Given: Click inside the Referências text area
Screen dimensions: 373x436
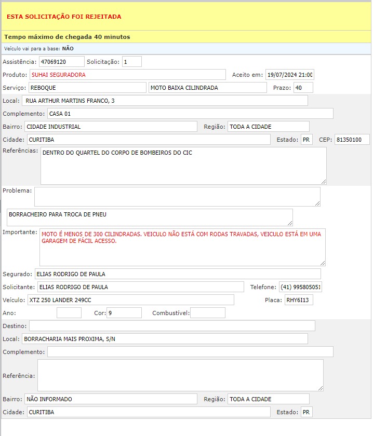Looking at the screenshot, I should pyautogui.click(x=183, y=166).
